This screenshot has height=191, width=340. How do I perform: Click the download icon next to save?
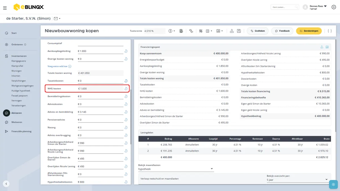[x=232, y=31]
